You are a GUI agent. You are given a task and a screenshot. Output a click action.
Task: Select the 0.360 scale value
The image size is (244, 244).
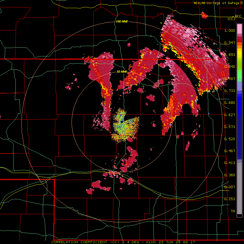click(230, 175)
